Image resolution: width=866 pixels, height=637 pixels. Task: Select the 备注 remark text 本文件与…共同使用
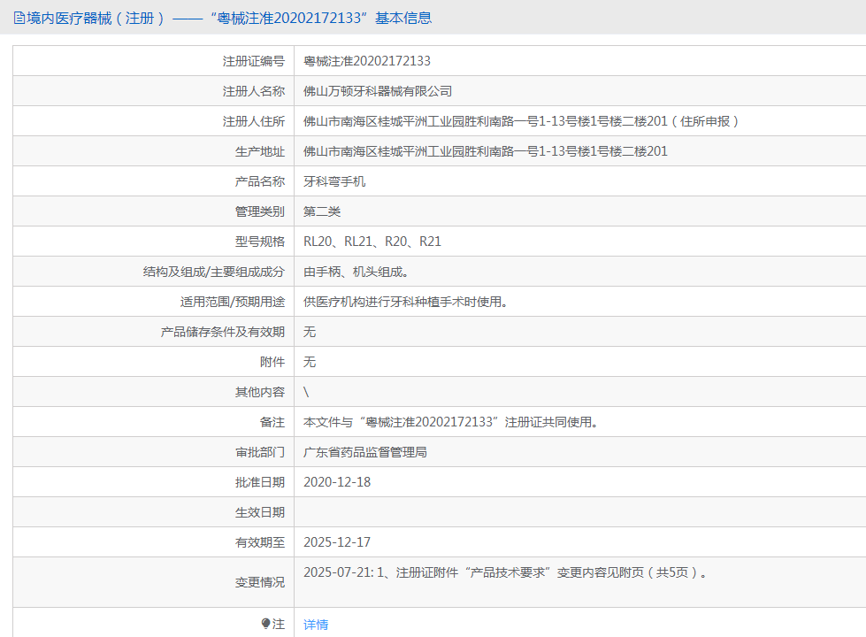(x=450, y=422)
